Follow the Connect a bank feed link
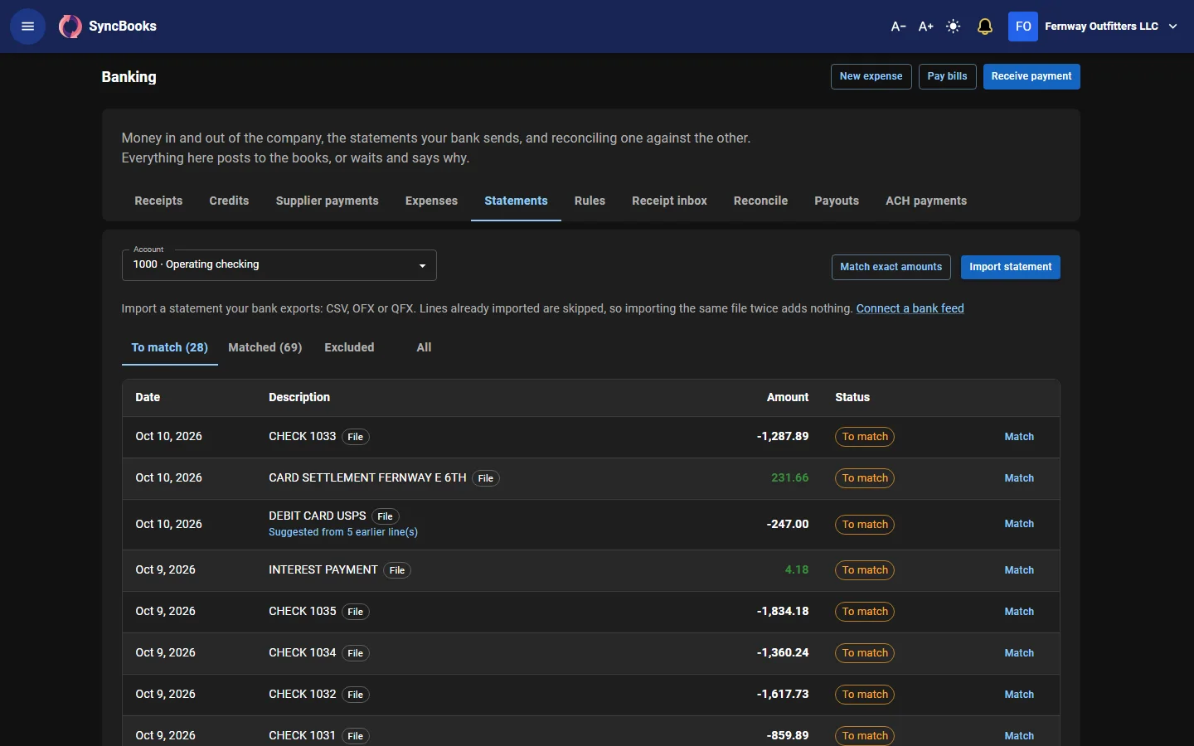Viewport: 1194px width, 746px height. point(910,308)
